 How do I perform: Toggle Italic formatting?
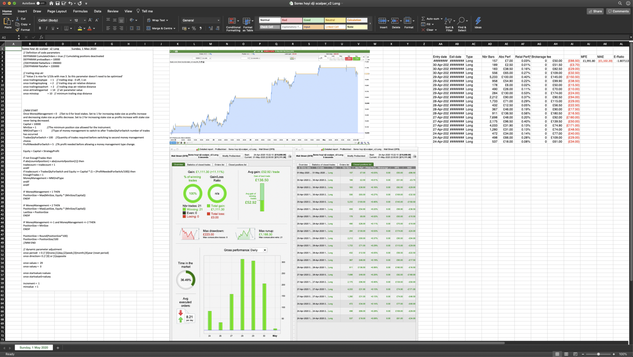(x=46, y=28)
